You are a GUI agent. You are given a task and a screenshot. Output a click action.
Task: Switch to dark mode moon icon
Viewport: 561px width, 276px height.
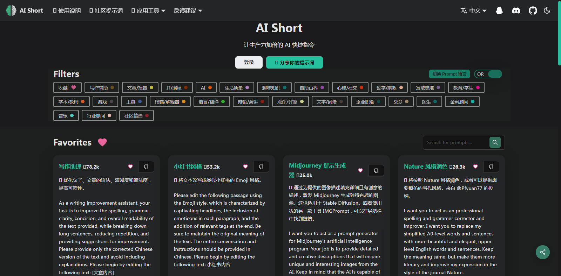point(547,10)
